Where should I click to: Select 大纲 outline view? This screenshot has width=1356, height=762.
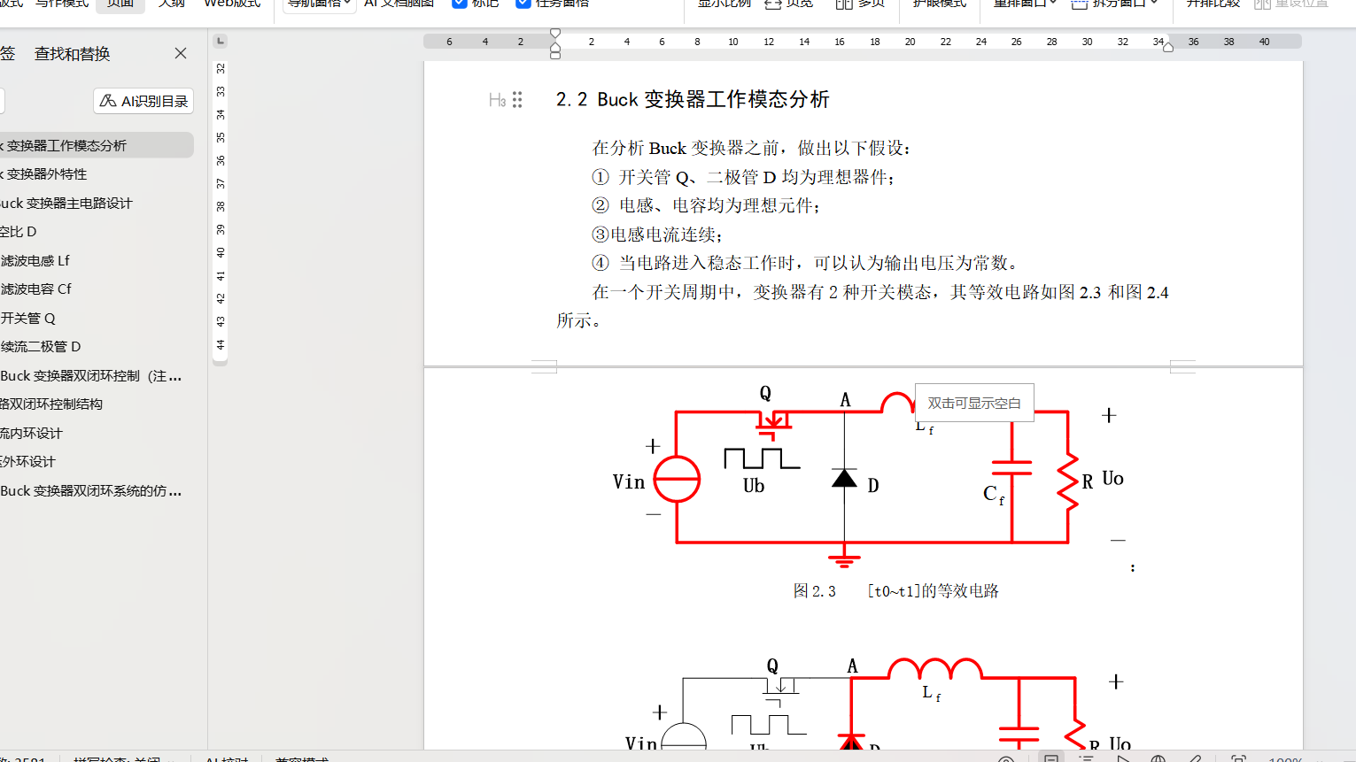(x=172, y=4)
